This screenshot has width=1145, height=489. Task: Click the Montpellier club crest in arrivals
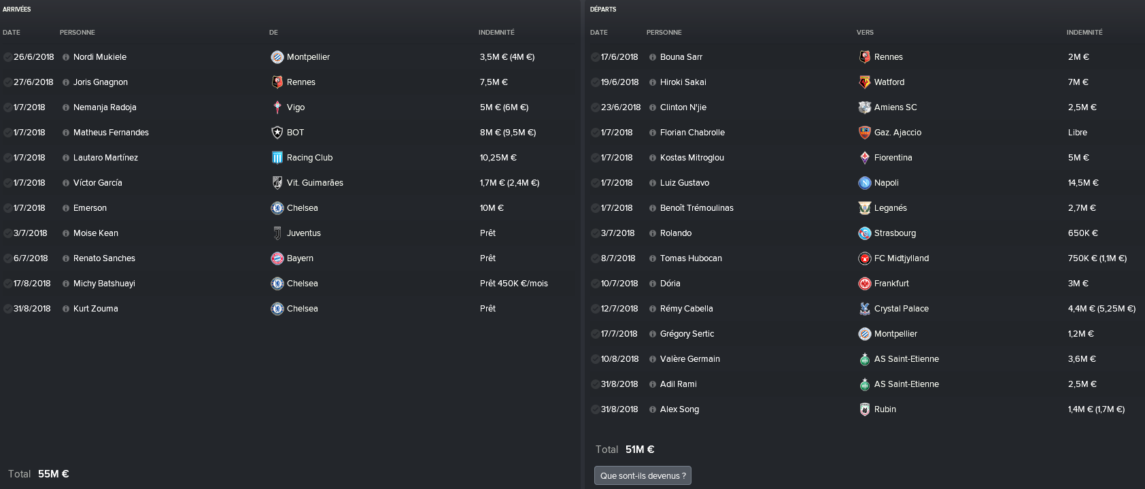coord(277,57)
